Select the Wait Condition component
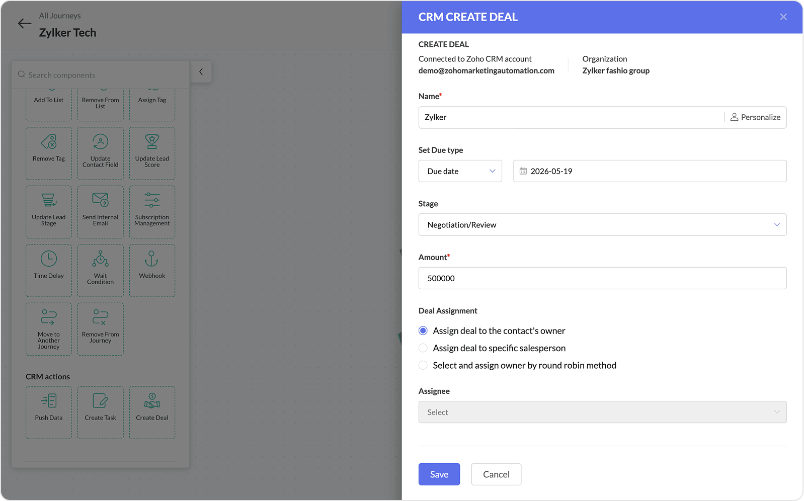Viewport: 804px width, 501px height. [101, 271]
